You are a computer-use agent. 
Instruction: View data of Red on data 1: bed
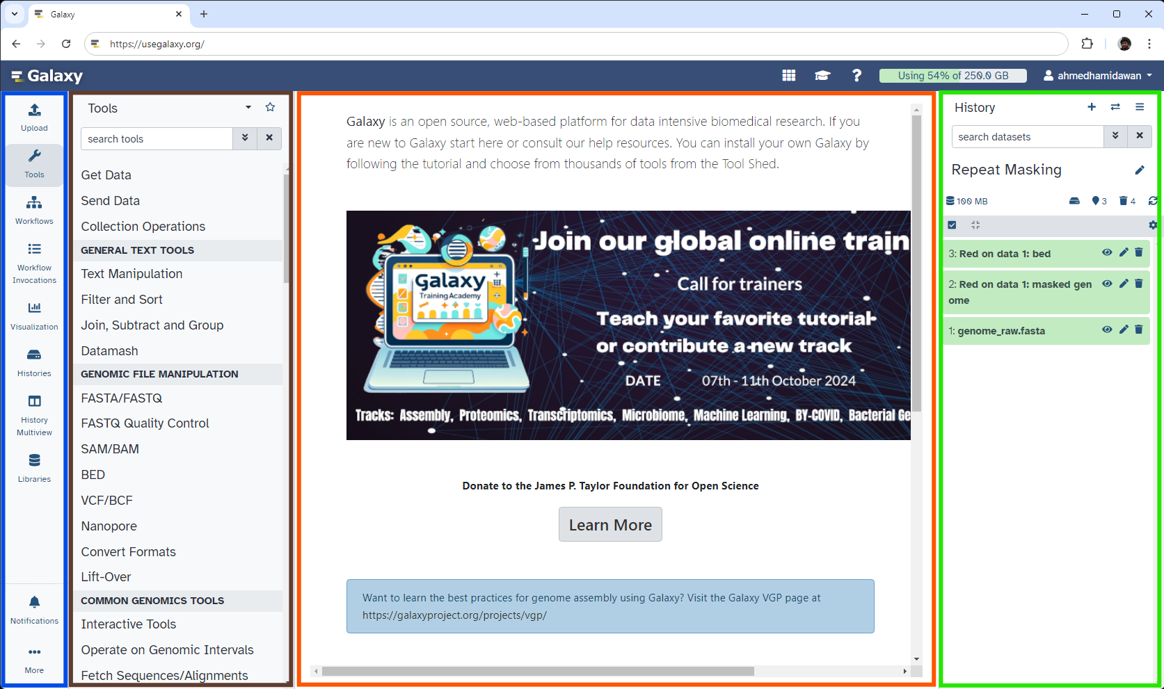coord(1107,252)
